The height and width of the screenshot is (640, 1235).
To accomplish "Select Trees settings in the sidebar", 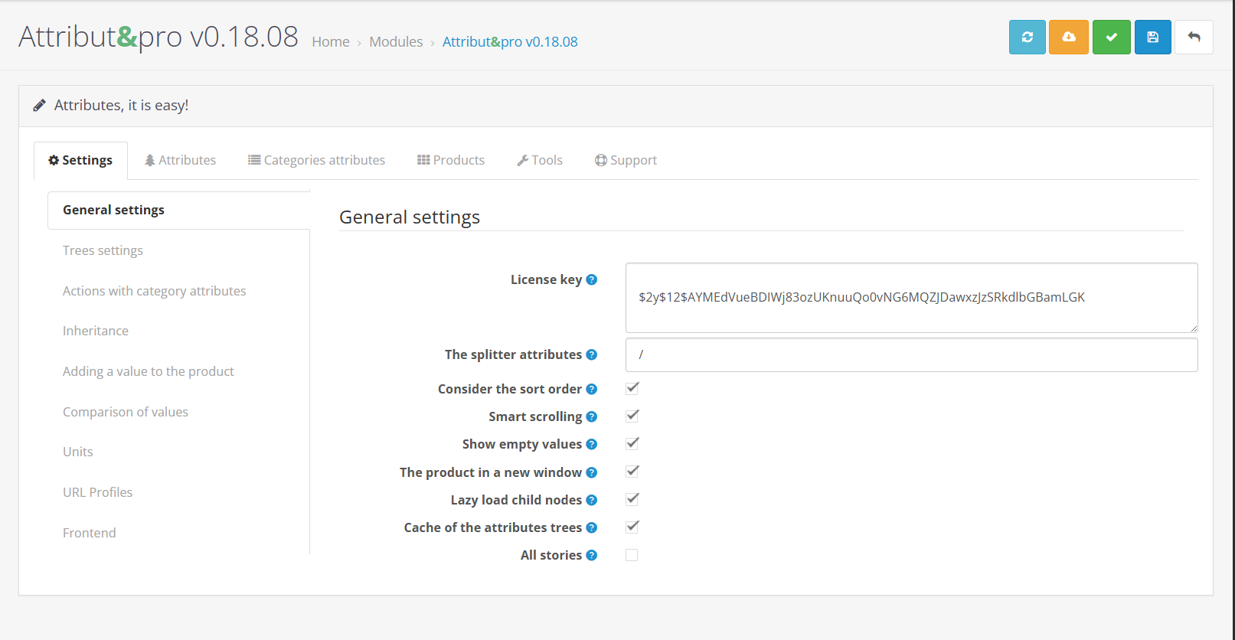I will 103,250.
